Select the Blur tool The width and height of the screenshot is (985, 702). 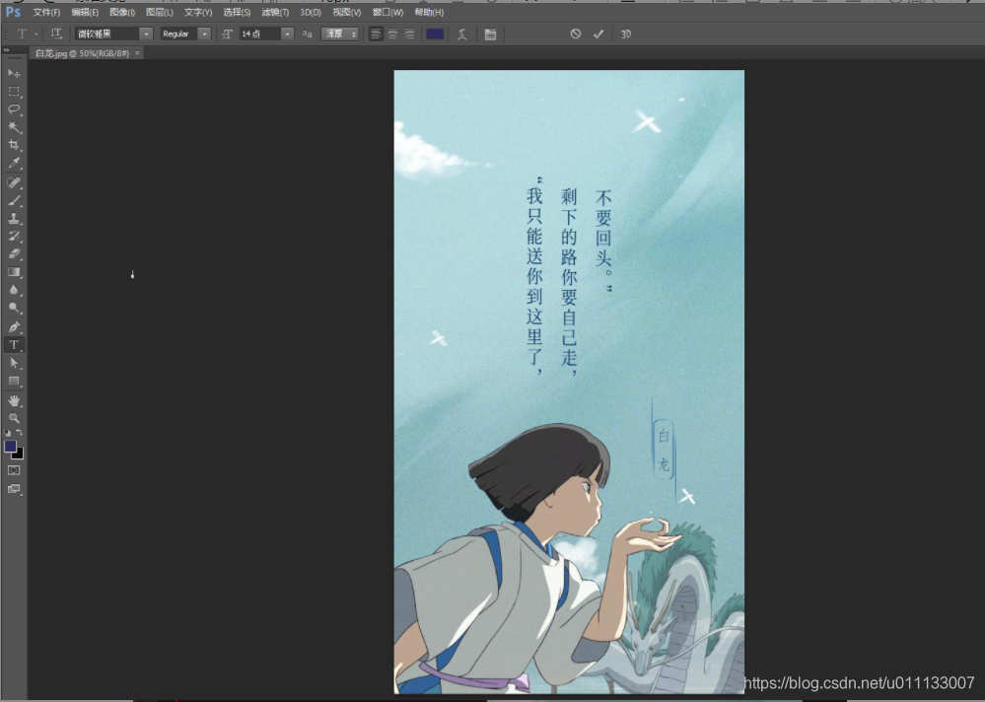(x=14, y=290)
